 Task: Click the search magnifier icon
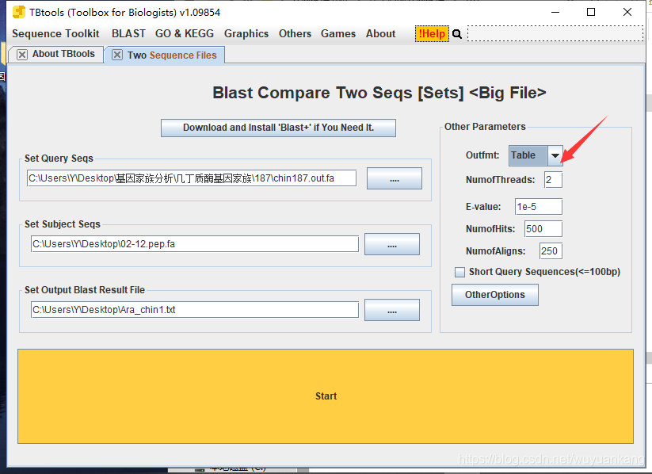[457, 34]
